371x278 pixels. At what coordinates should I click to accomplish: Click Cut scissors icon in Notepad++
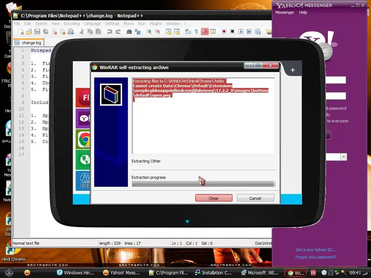tap(82, 31)
